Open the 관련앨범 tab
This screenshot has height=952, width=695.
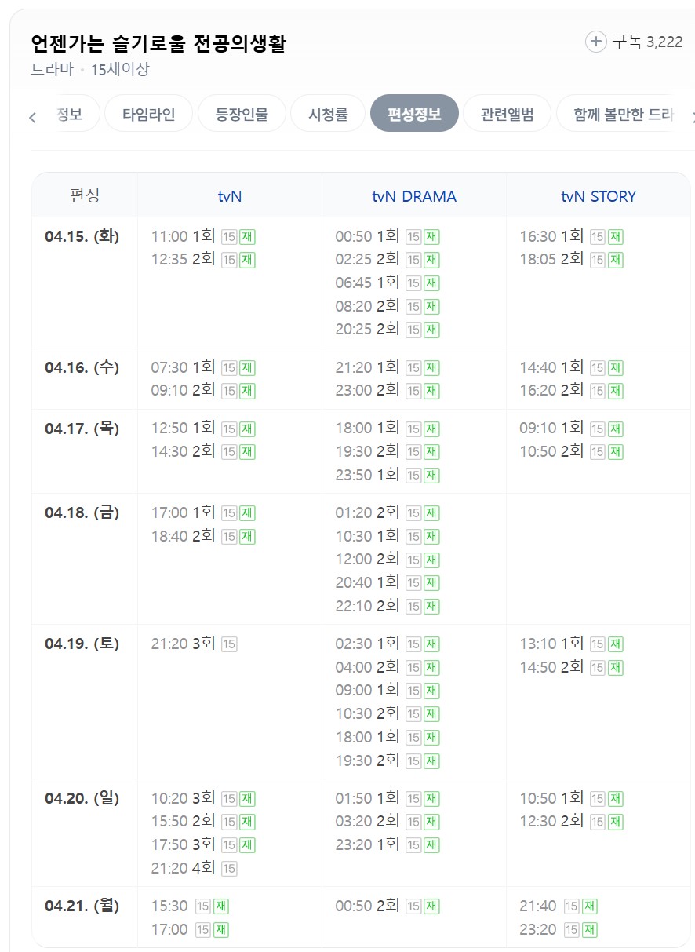508,114
